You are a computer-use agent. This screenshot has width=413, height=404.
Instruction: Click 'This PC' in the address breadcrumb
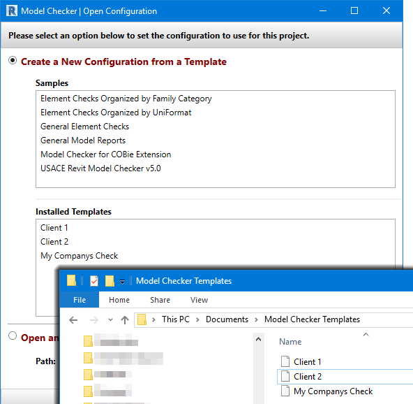176,319
